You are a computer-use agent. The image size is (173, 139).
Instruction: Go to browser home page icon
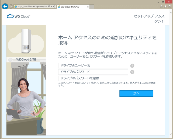161,6
